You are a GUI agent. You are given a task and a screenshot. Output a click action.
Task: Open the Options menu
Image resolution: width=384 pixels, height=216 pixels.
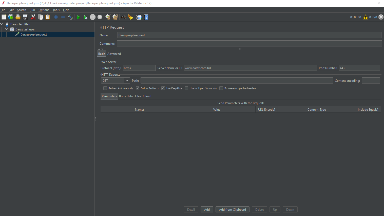pyautogui.click(x=44, y=10)
